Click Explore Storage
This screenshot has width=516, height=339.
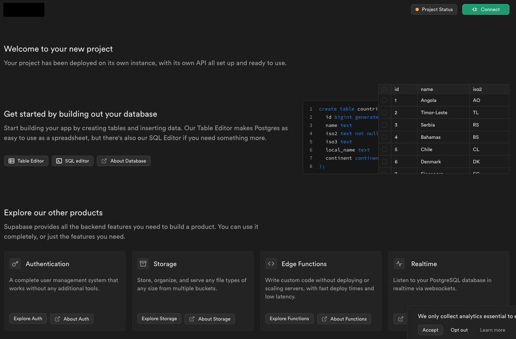point(159,319)
